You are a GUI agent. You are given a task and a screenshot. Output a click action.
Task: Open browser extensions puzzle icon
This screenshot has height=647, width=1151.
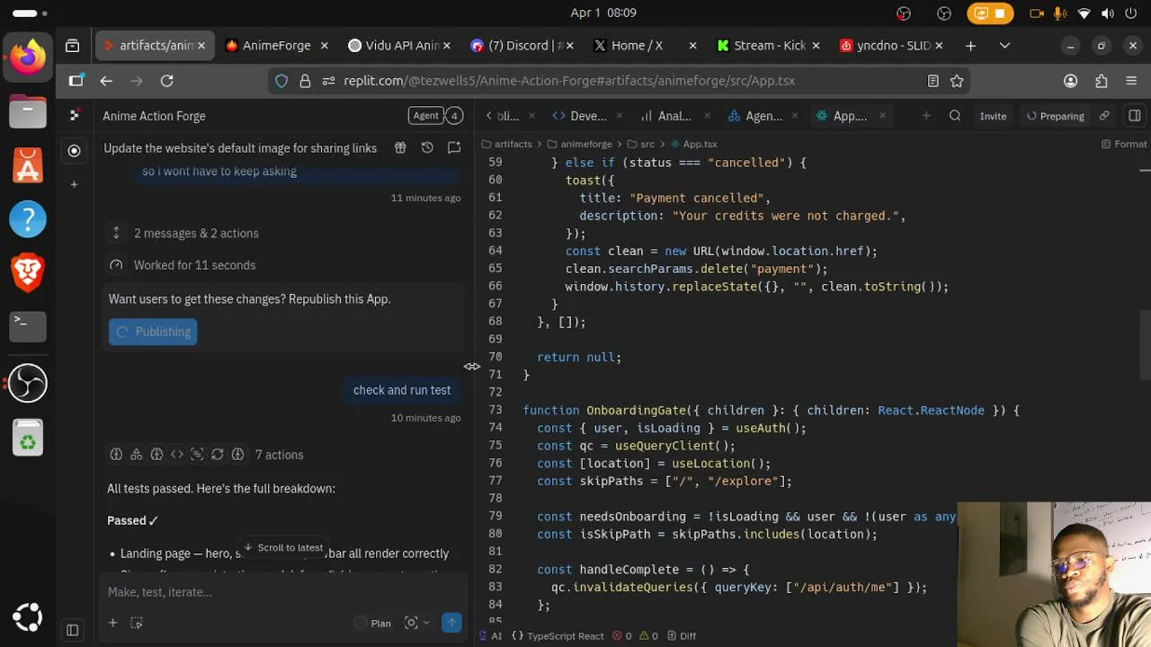pyautogui.click(x=1101, y=81)
